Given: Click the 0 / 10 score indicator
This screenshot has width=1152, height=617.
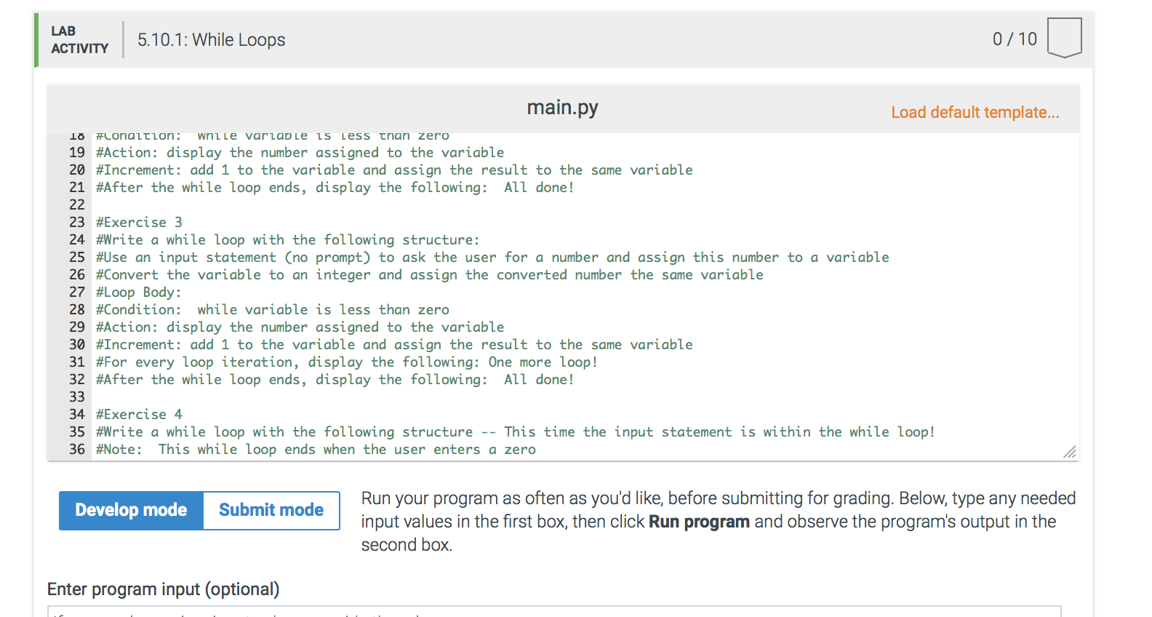Looking at the screenshot, I should [x=1015, y=39].
